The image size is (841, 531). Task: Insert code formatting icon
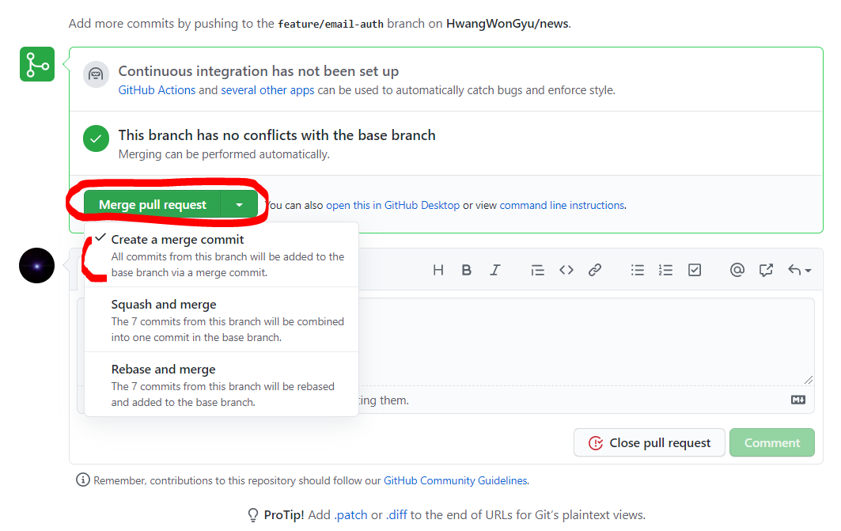(566, 270)
